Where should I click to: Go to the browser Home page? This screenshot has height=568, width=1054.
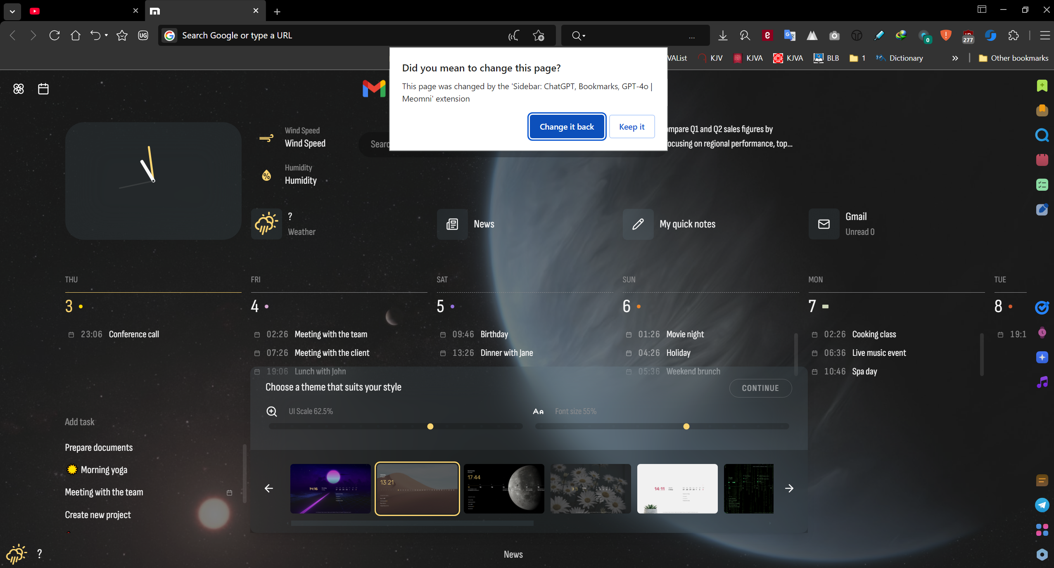click(x=76, y=35)
